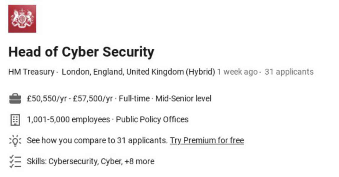Screen dimensions: 339x177
Task: Open the Head of Cyber Security job title
Action: [x=81, y=52]
